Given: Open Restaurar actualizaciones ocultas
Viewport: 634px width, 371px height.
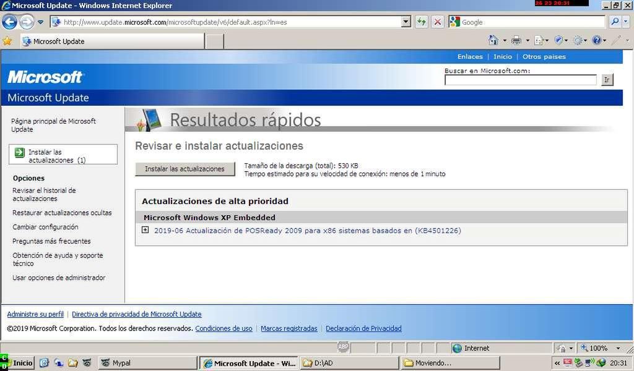Looking at the screenshot, I should [62, 213].
